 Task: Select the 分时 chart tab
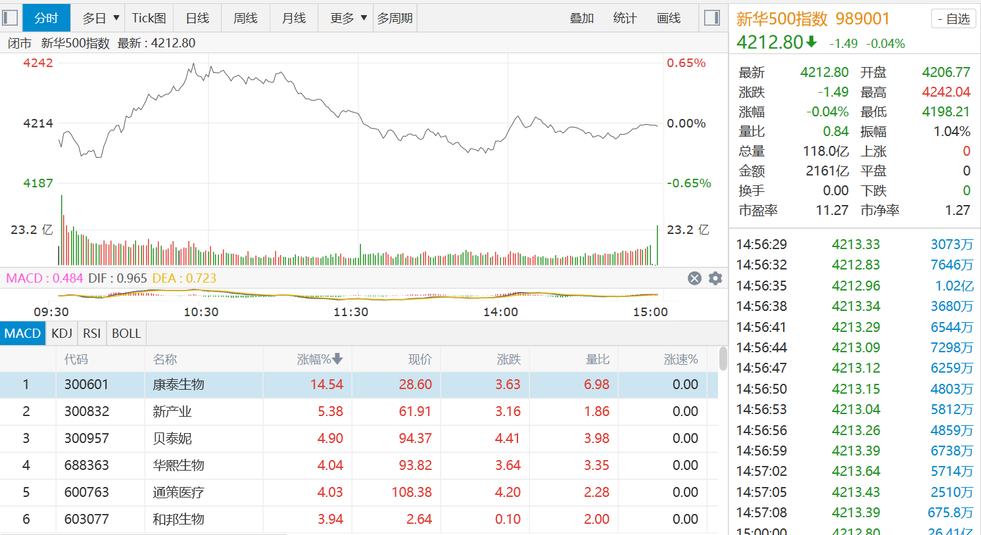point(47,18)
